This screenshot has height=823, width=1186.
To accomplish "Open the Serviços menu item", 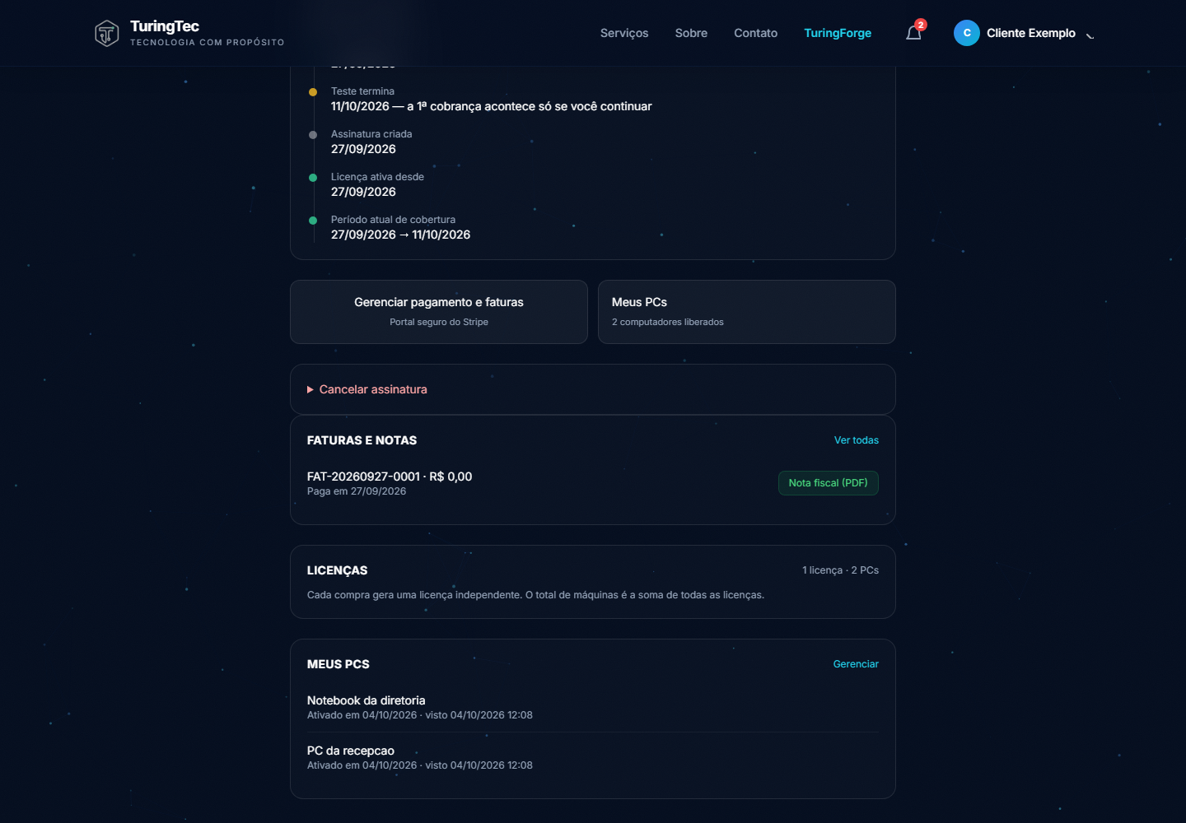I will tap(624, 33).
